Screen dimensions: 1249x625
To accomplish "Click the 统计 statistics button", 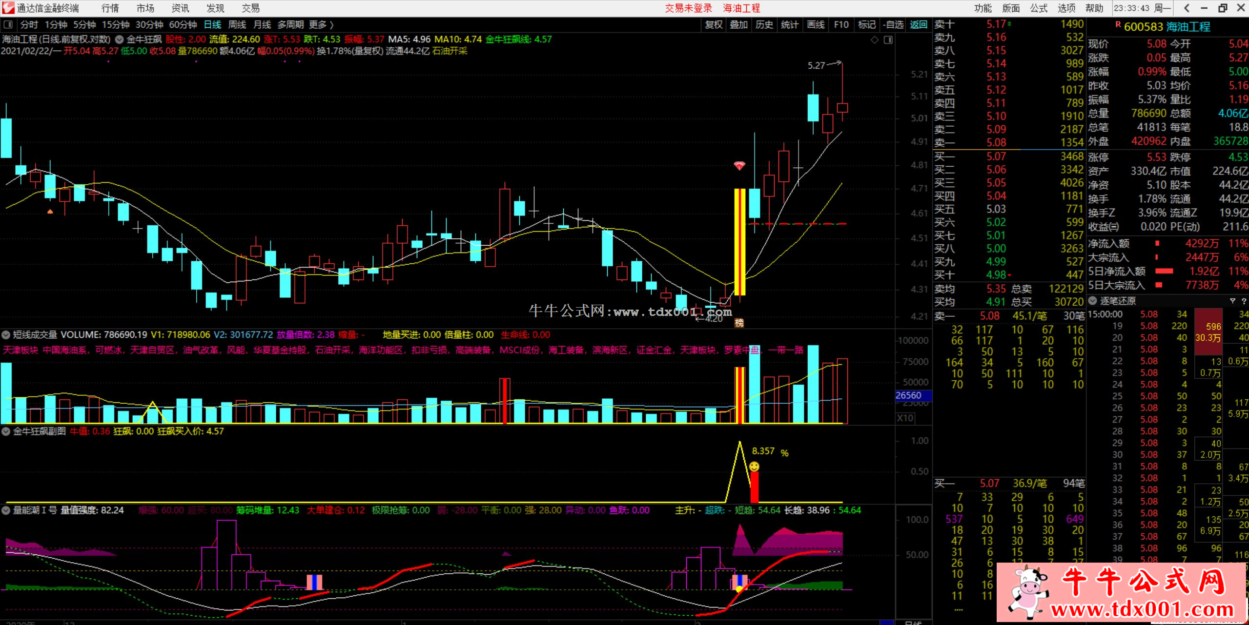I will click(790, 25).
